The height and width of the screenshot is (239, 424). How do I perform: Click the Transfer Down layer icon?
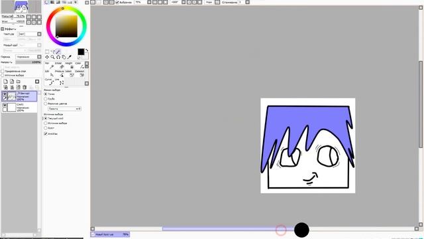tap(5, 87)
